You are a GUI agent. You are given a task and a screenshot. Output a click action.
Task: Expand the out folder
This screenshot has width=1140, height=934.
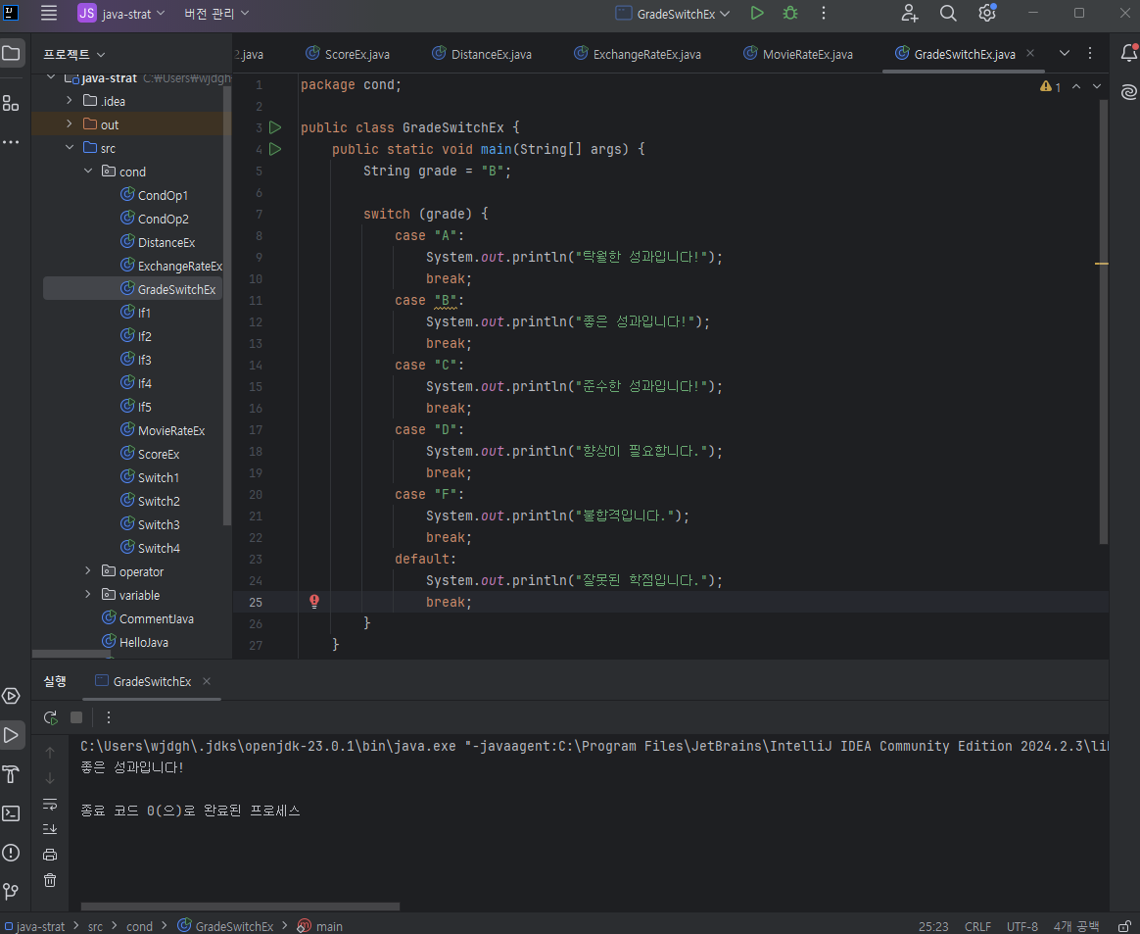(x=70, y=123)
